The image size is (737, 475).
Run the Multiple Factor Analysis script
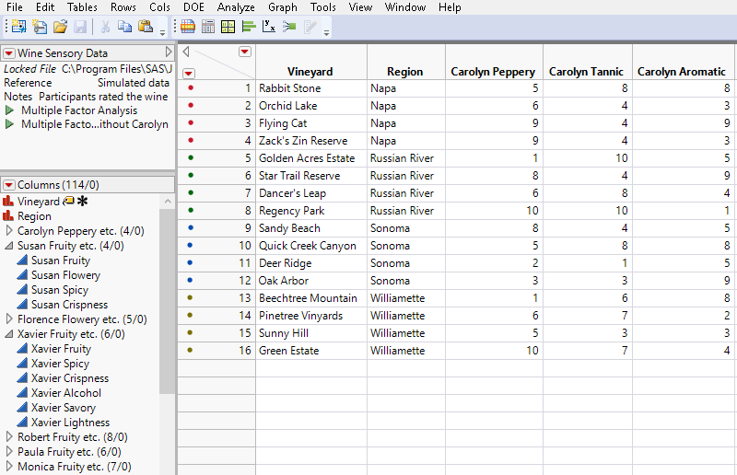click(x=9, y=110)
